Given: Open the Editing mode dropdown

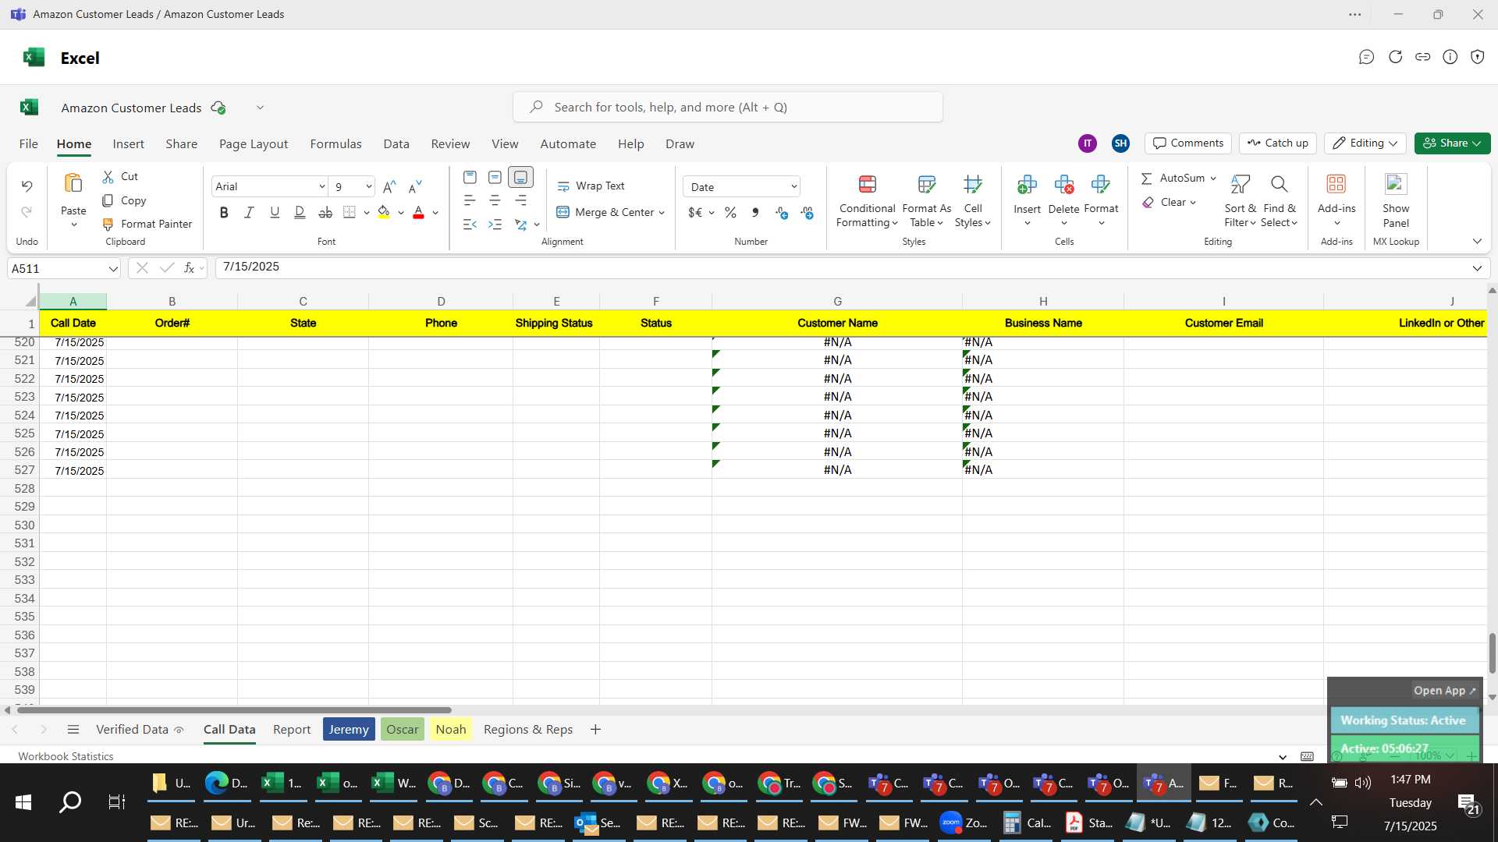Looking at the screenshot, I should [1365, 143].
